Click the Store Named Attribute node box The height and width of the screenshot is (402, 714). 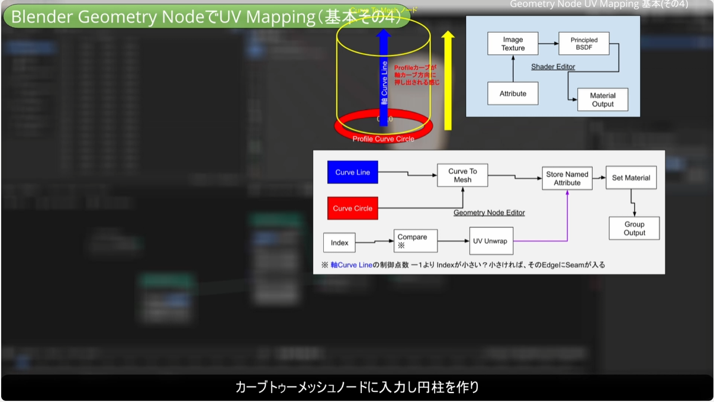pos(567,178)
